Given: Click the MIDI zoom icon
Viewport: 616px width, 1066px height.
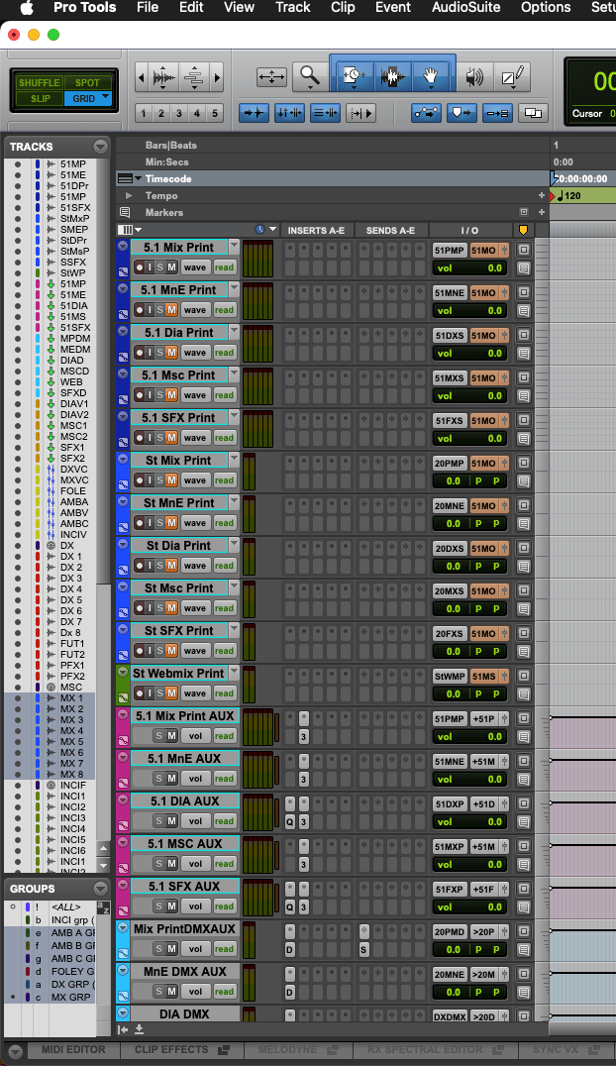Looking at the screenshot, I should tap(194, 77).
